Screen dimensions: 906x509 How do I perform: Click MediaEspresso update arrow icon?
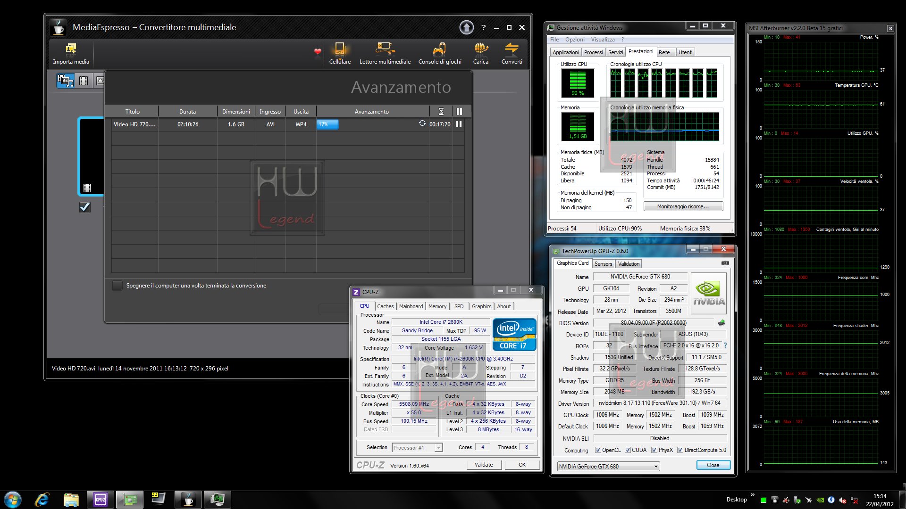pos(466,27)
